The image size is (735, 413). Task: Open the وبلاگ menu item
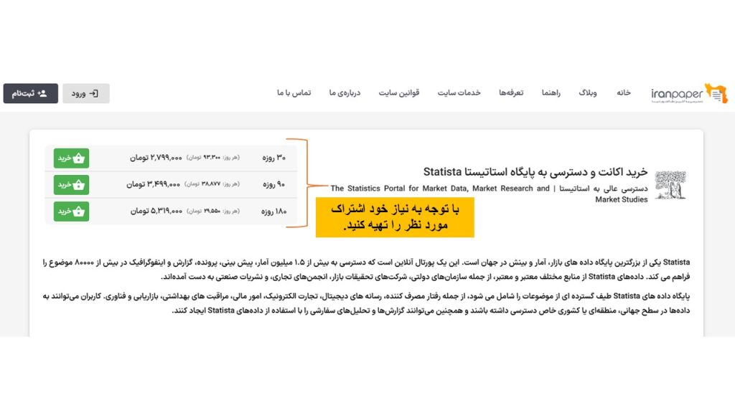587,92
